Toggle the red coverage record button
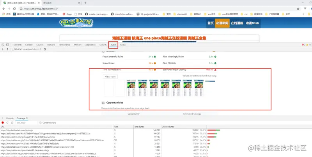The width and height of the screenshot is (312, 157). point(3,123)
